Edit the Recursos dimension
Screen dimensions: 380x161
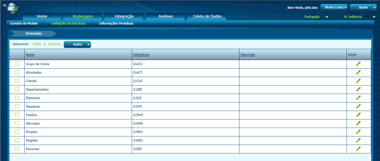tap(358, 149)
